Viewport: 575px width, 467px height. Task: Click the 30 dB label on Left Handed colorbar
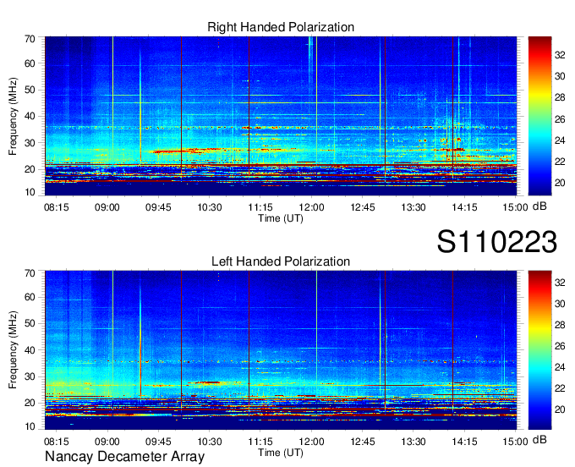(x=560, y=304)
